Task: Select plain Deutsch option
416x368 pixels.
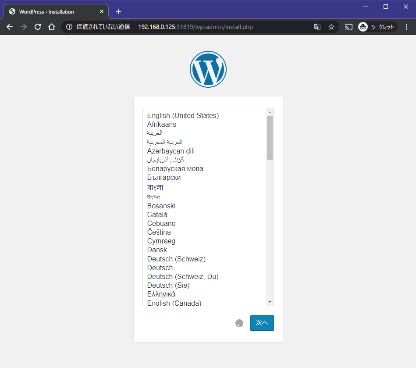Action: click(204, 268)
